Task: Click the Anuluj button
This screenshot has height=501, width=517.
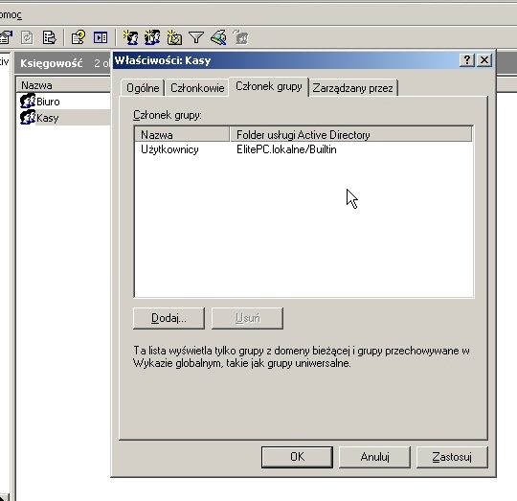Action: click(x=374, y=457)
